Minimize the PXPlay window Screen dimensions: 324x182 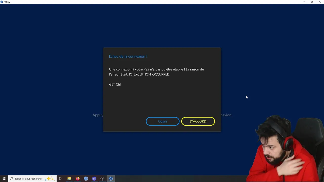point(304,2)
